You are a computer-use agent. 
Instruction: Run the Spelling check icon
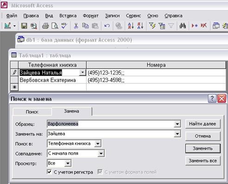pos(64,26)
